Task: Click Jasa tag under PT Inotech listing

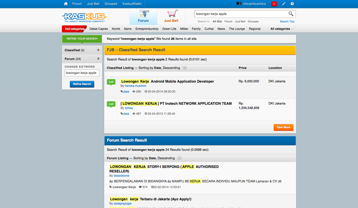Action: coord(126,114)
